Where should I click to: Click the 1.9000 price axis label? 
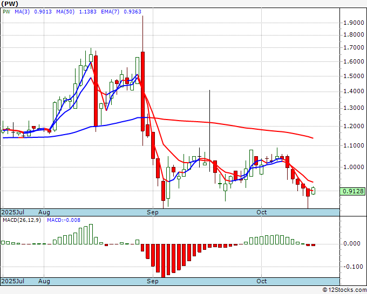coord(354,23)
